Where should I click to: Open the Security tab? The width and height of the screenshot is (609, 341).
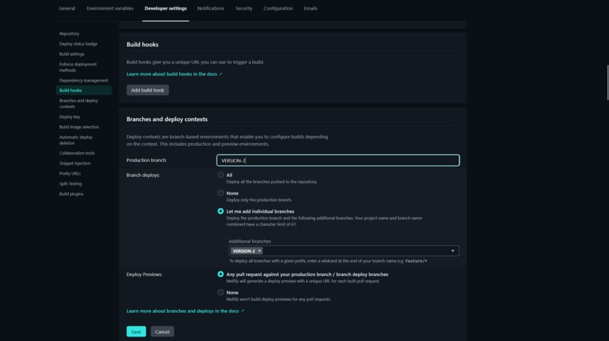pyautogui.click(x=244, y=8)
